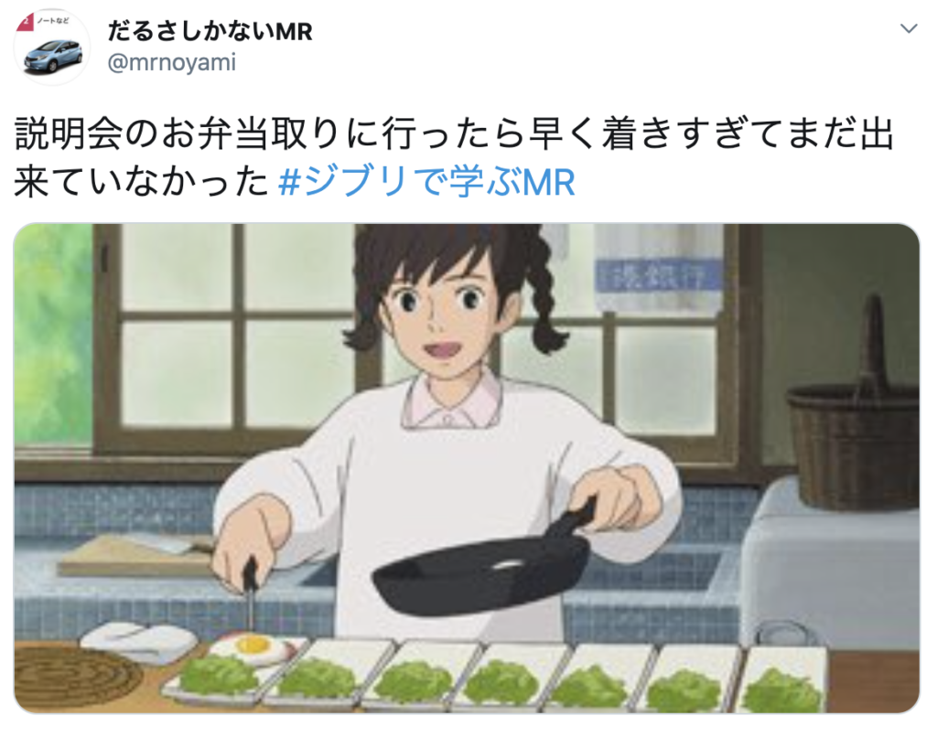Follow the hashtag #ジブリで学ぶMR

coord(426,182)
